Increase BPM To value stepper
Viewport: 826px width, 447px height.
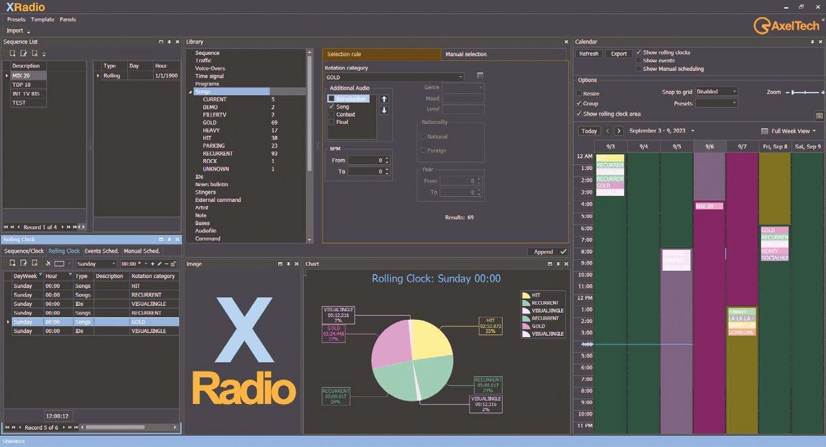(x=387, y=170)
